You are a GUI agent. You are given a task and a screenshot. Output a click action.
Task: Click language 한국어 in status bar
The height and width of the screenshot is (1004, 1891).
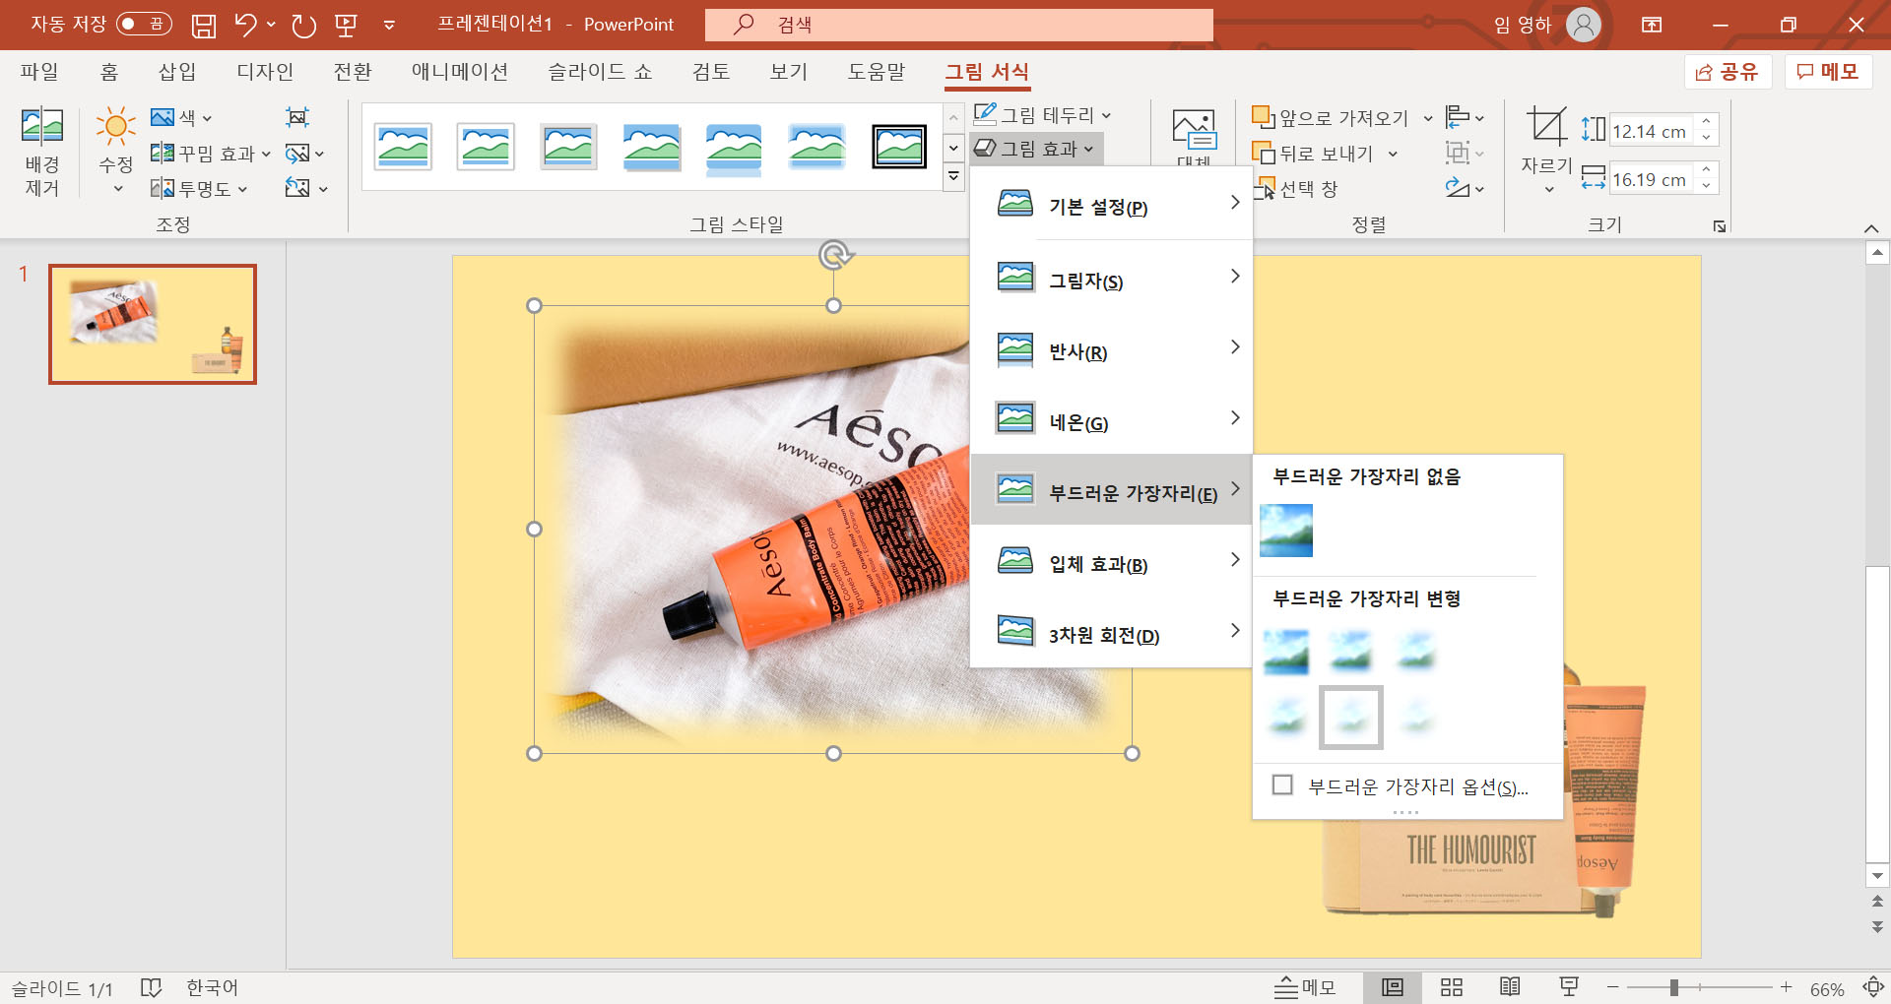(212, 987)
